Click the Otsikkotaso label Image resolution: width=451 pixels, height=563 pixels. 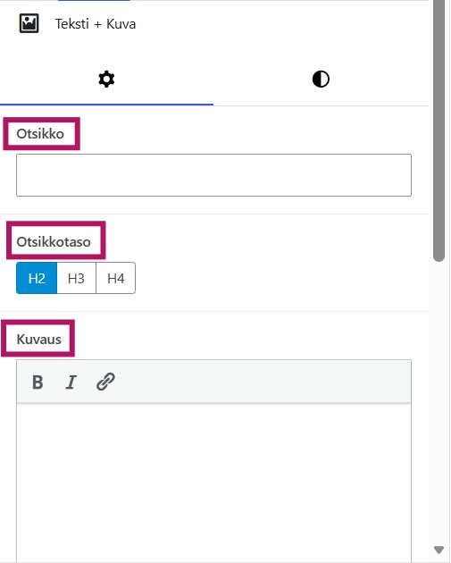[54, 242]
